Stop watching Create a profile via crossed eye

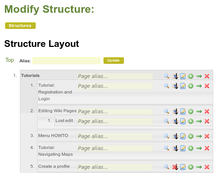[x=175, y=167]
